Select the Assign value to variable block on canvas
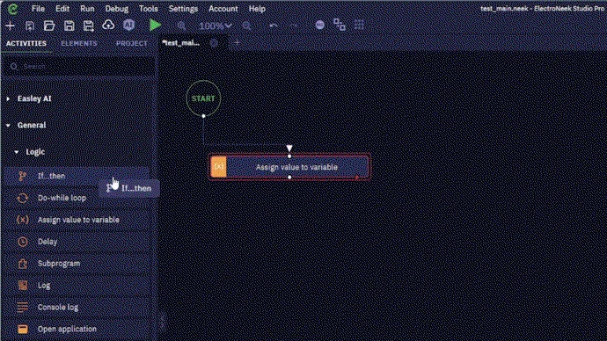607x341 pixels. pos(289,167)
